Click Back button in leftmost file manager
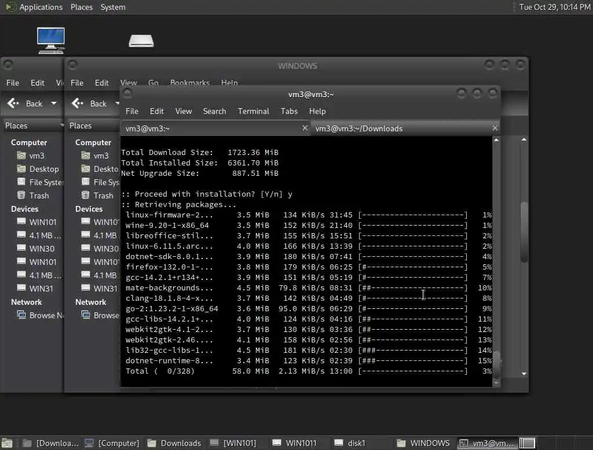This screenshot has width=593, height=450. click(x=25, y=103)
